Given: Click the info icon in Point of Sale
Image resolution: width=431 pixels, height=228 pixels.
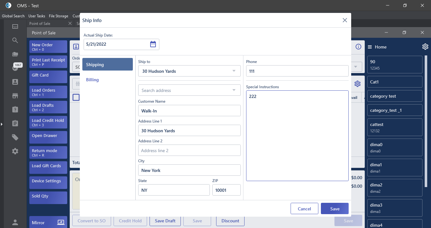Looking at the screenshot, I should pyautogui.click(x=358, y=47).
